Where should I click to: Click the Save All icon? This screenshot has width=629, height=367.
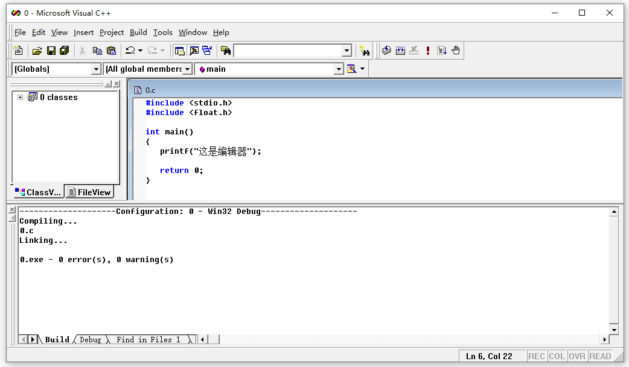click(64, 51)
